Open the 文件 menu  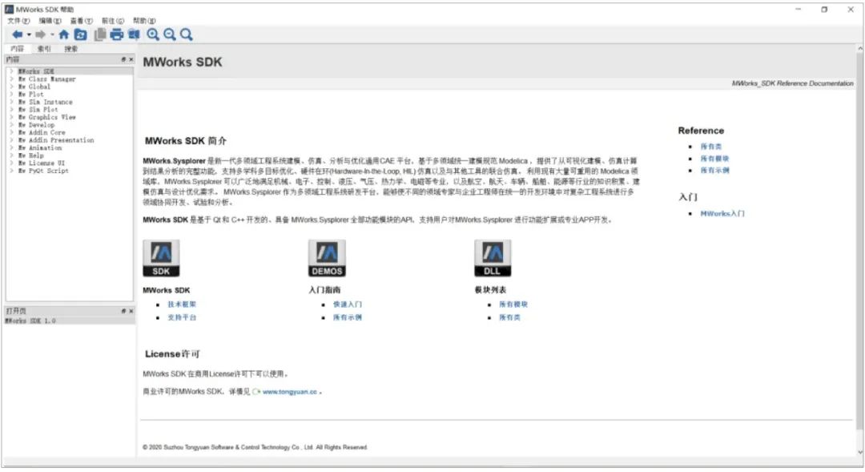(18, 21)
